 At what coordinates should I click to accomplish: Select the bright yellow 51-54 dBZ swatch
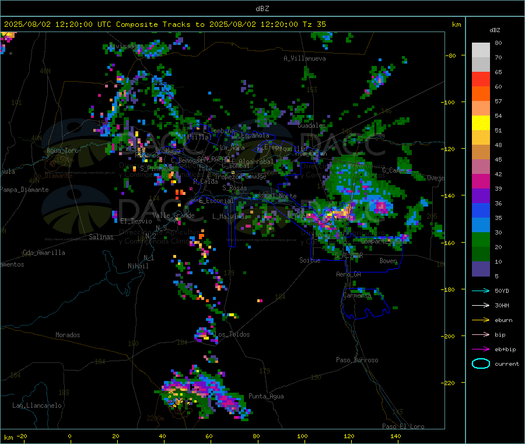(481, 123)
